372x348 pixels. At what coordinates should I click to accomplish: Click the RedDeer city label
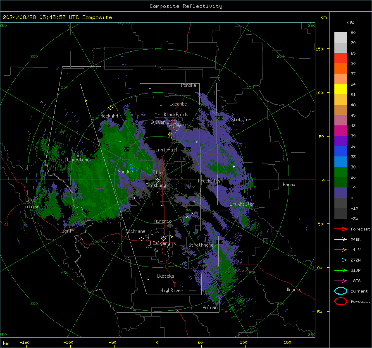[175, 125]
